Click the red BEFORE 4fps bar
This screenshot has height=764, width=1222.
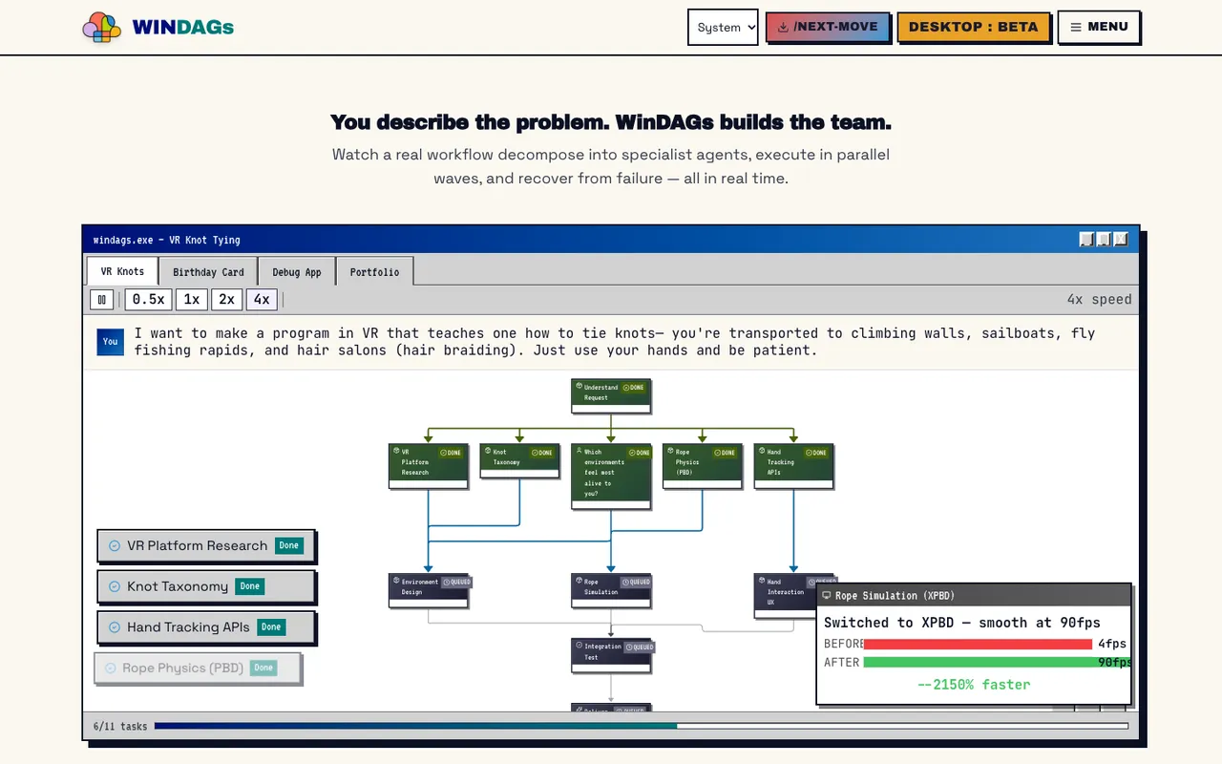tap(978, 644)
